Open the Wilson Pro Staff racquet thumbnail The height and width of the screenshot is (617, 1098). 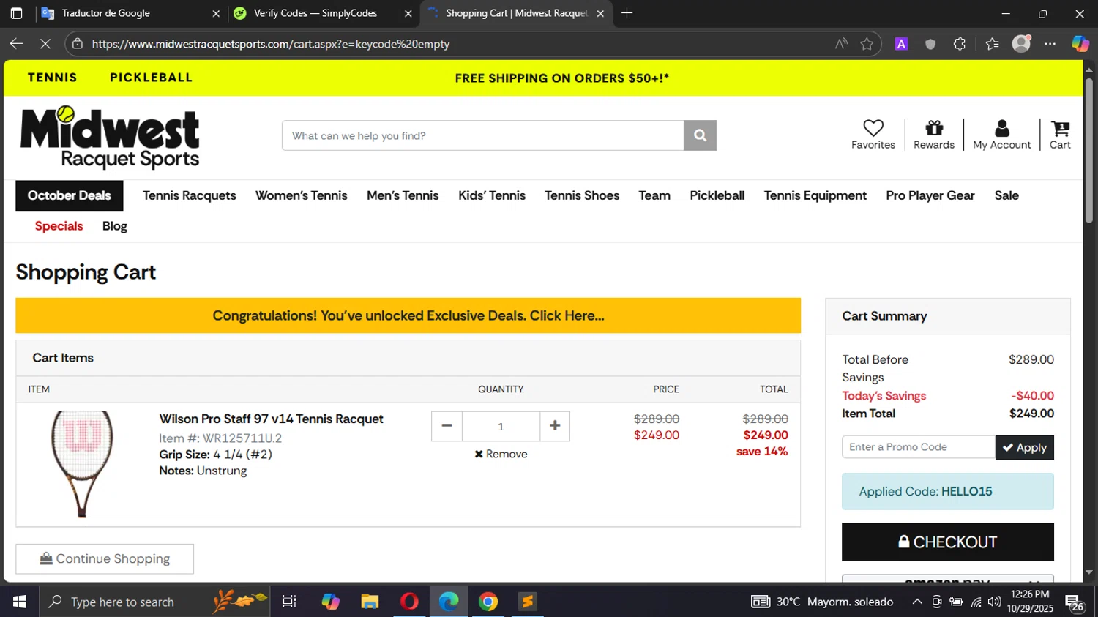coord(82,464)
